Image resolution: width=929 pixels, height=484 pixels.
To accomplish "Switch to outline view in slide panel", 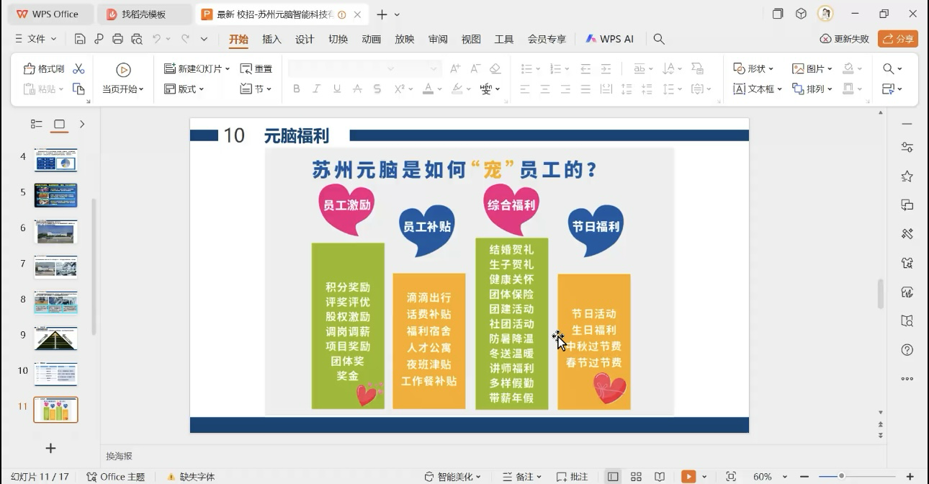I will pyautogui.click(x=36, y=124).
